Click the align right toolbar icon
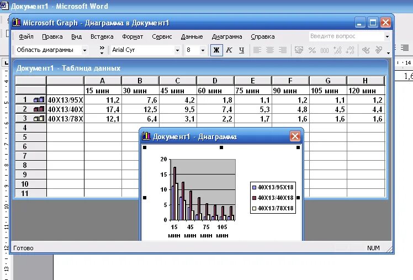This screenshot has height=280, width=413. coord(283,50)
